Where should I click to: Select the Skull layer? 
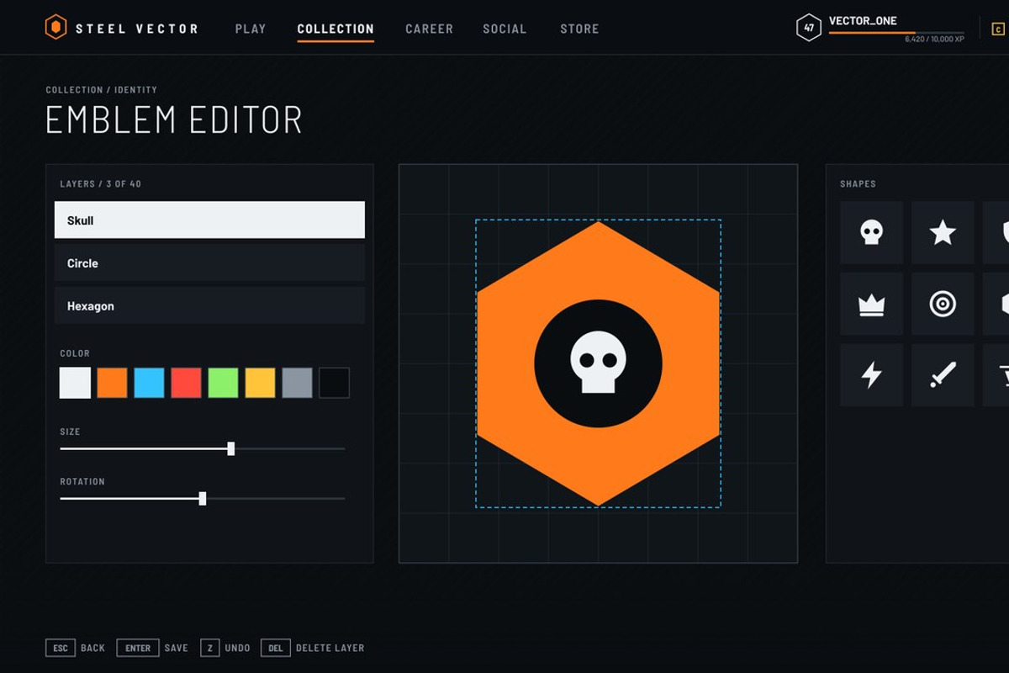[209, 220]
